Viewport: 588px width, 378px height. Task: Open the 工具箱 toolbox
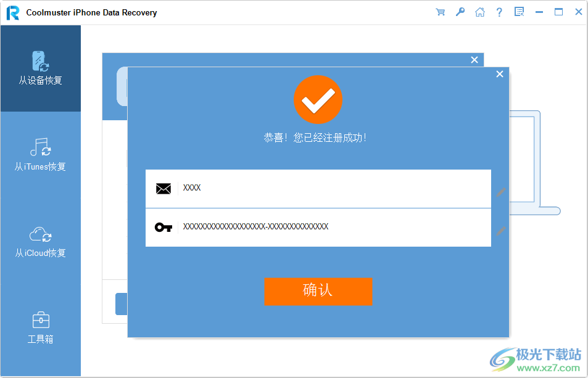point(41,328)
